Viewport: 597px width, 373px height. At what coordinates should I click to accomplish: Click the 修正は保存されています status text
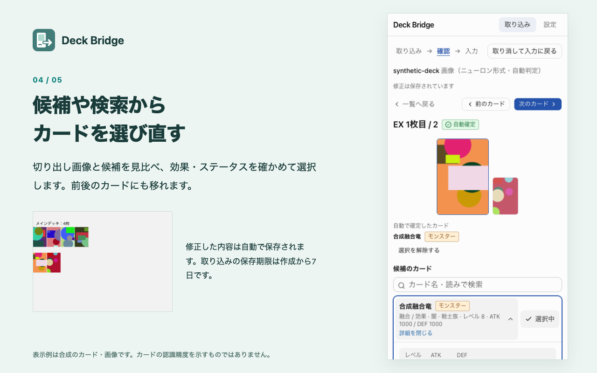(423, 86)
